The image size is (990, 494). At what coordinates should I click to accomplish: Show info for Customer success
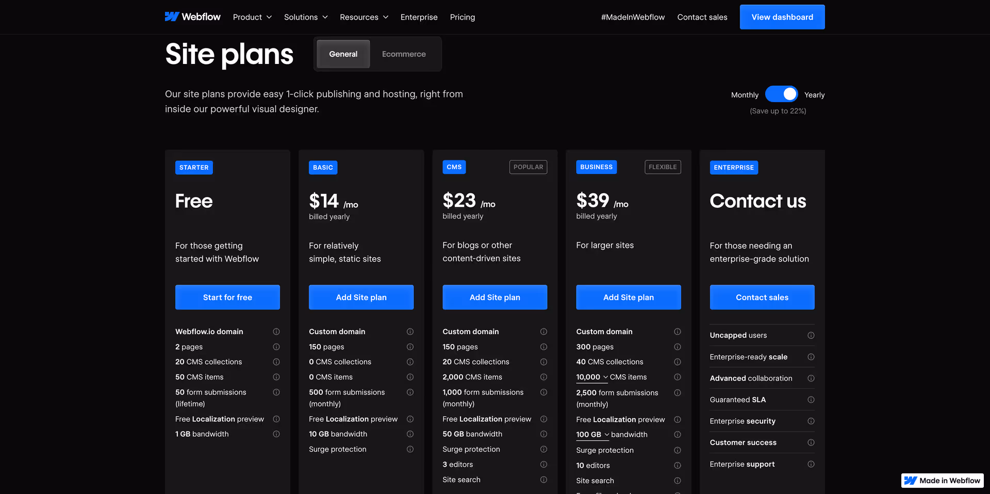point(811,442)
